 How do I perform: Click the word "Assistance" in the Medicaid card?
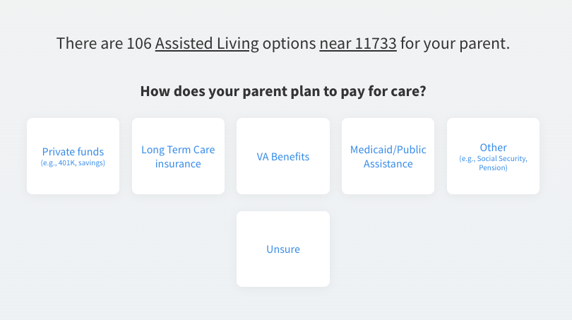click(x=388, y=164)
